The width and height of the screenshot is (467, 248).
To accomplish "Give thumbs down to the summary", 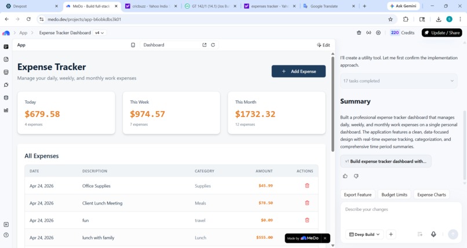I will (356, 176).
